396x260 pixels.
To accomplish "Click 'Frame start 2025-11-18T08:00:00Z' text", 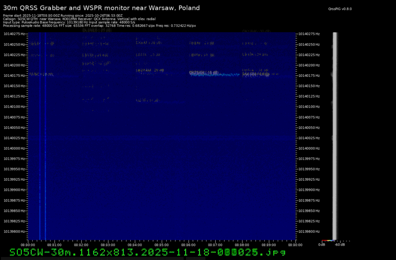I will coord(31,16).
